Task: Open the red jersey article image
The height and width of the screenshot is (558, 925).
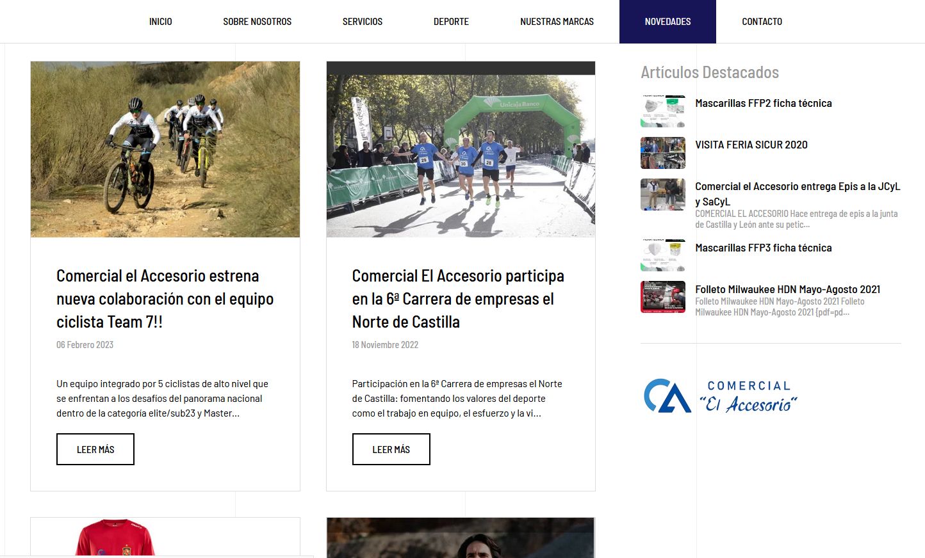Action: 165,538
